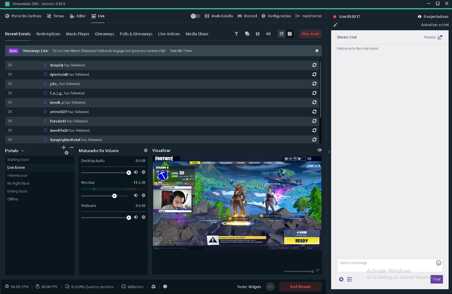Expand the Portals scene collection dropdown
Screen dimensions: 452x294
click(23, 151)
